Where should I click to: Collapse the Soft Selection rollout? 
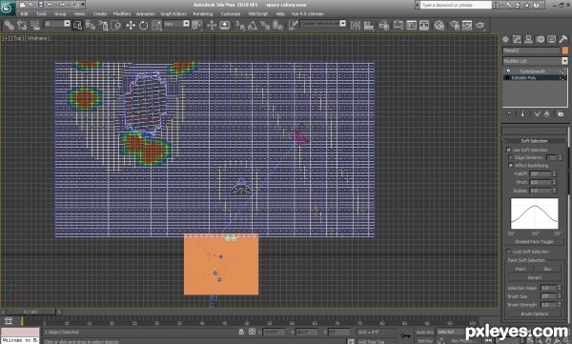point(535,141)
